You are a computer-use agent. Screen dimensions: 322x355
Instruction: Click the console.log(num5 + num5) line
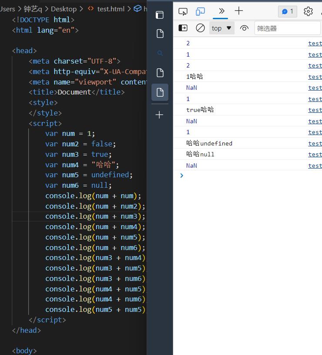[x=95, y=310]
